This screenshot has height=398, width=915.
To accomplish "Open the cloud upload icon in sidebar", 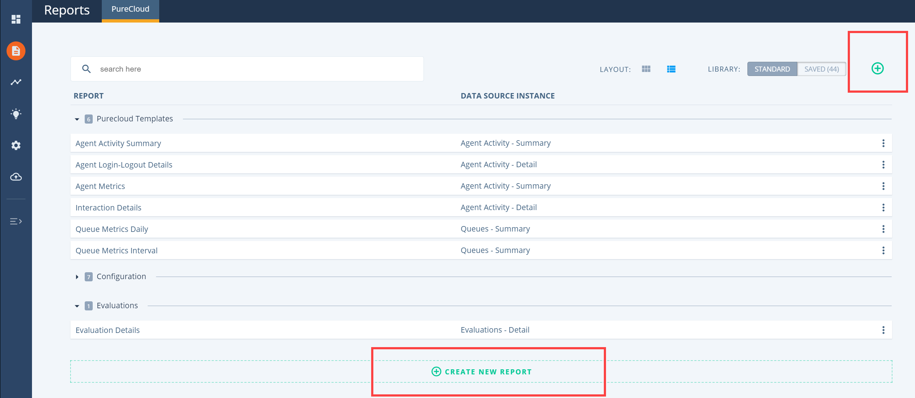I will [x=16, y=177].
